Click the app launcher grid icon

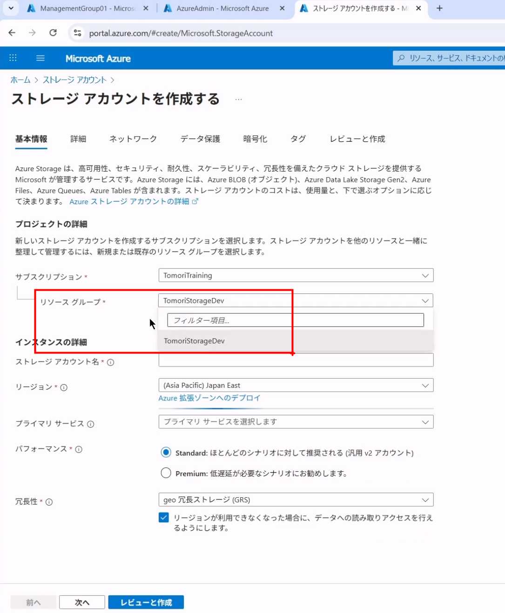pos(13,58)
